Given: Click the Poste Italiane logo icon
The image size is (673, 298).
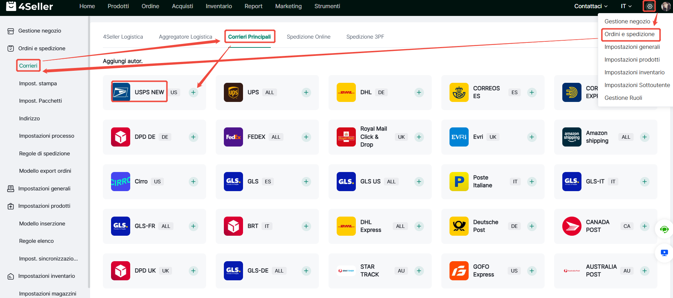Looking at the screenshot, I should coord(459,182).
